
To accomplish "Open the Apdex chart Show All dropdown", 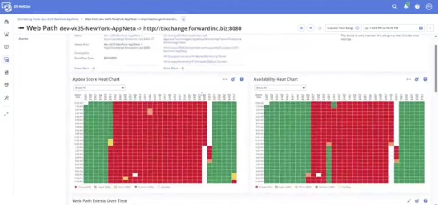I will pos(93,87).
